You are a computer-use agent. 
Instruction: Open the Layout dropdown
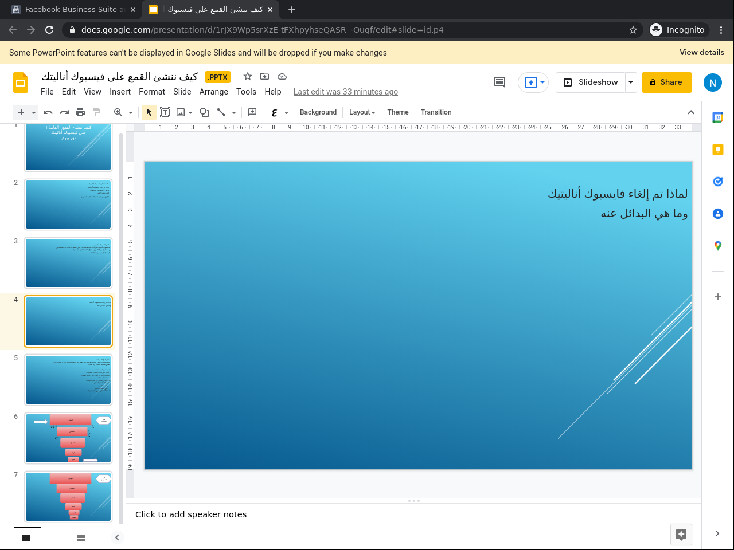(362, 112)
